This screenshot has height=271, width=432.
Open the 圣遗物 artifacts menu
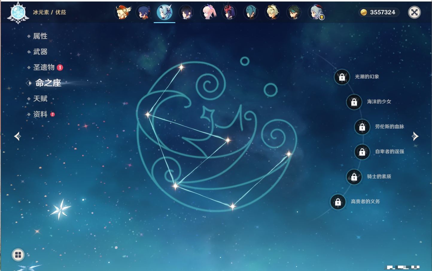click(x=44, y=67)
